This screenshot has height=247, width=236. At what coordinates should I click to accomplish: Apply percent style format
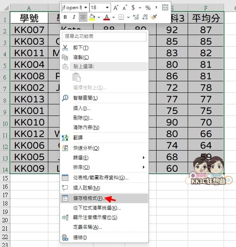(148, 8)
